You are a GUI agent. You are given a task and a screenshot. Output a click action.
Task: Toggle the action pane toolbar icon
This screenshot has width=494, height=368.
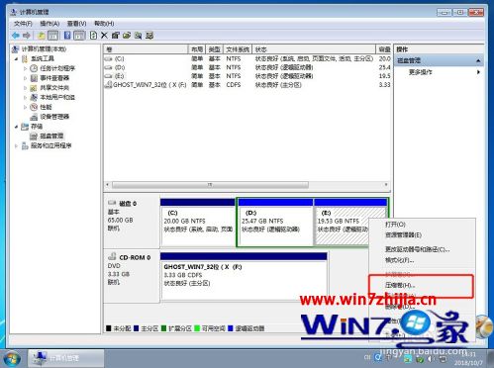tap(79, 36)
